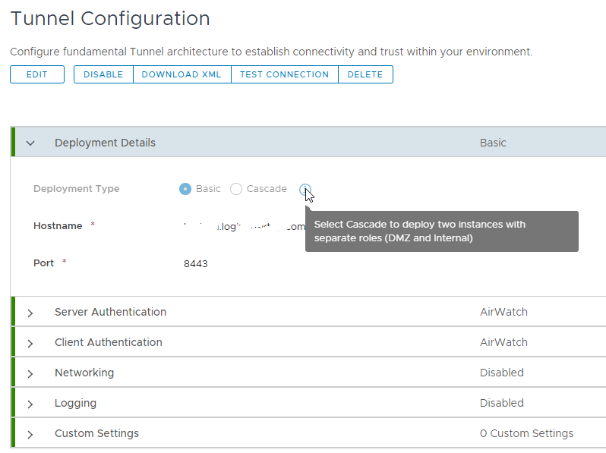Open the Networking row title
The image size is (606, 453).
pyautogui.click(x=84, y=373)
